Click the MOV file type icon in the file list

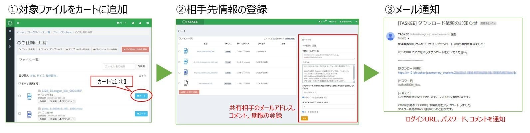pos(29,114)
